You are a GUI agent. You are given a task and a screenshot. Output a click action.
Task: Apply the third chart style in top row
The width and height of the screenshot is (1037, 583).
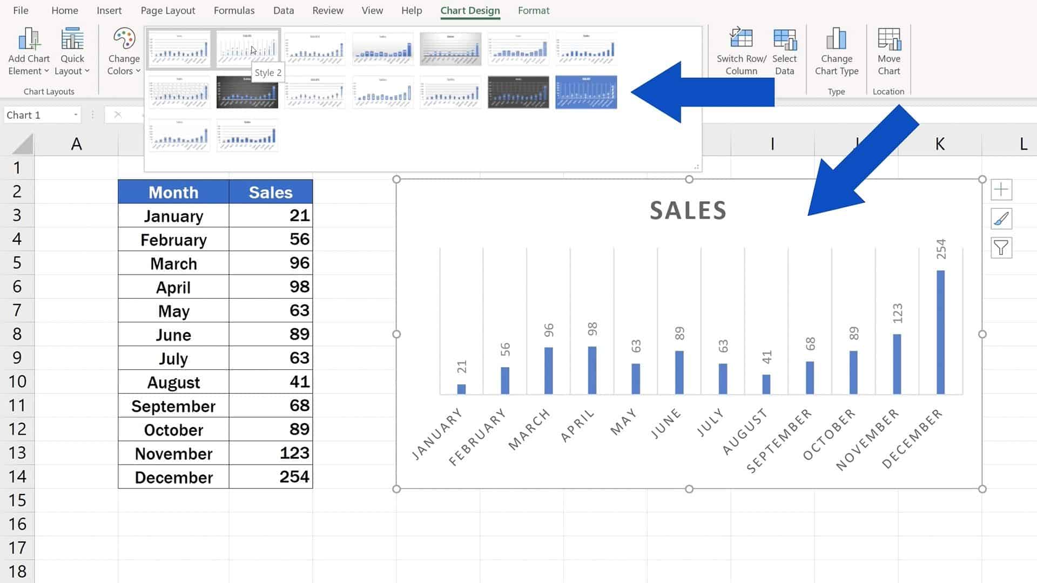click(315, 48)
